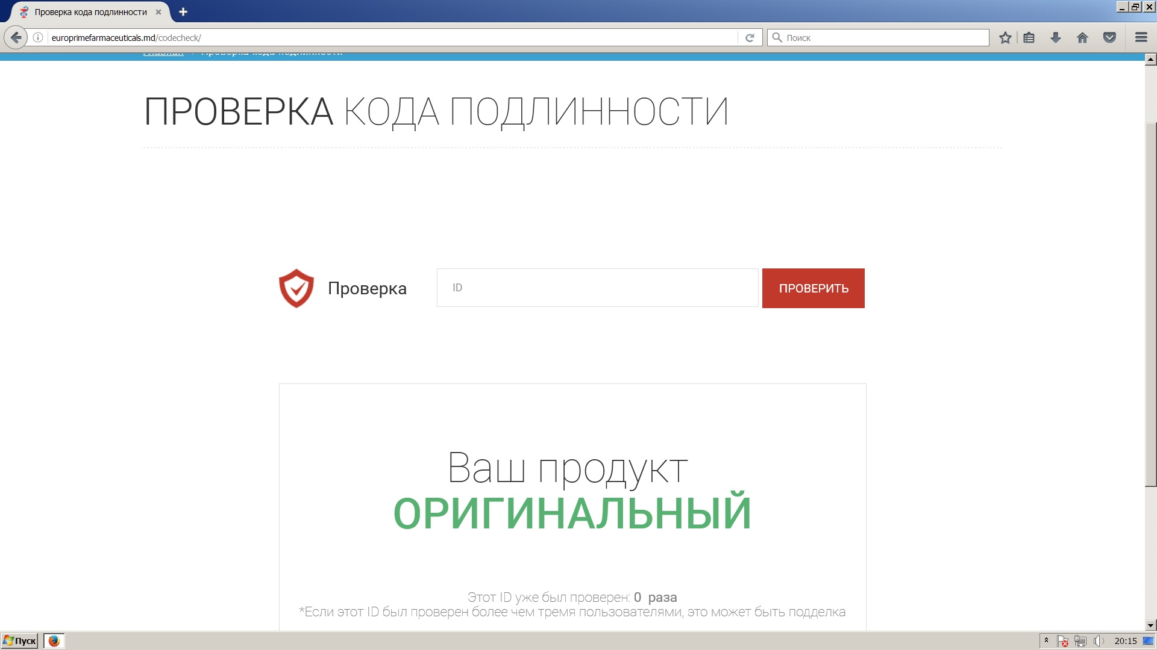Open the Firefox hamburger menu
This screenshot has width=1157, height=650.
point(1141,37)
